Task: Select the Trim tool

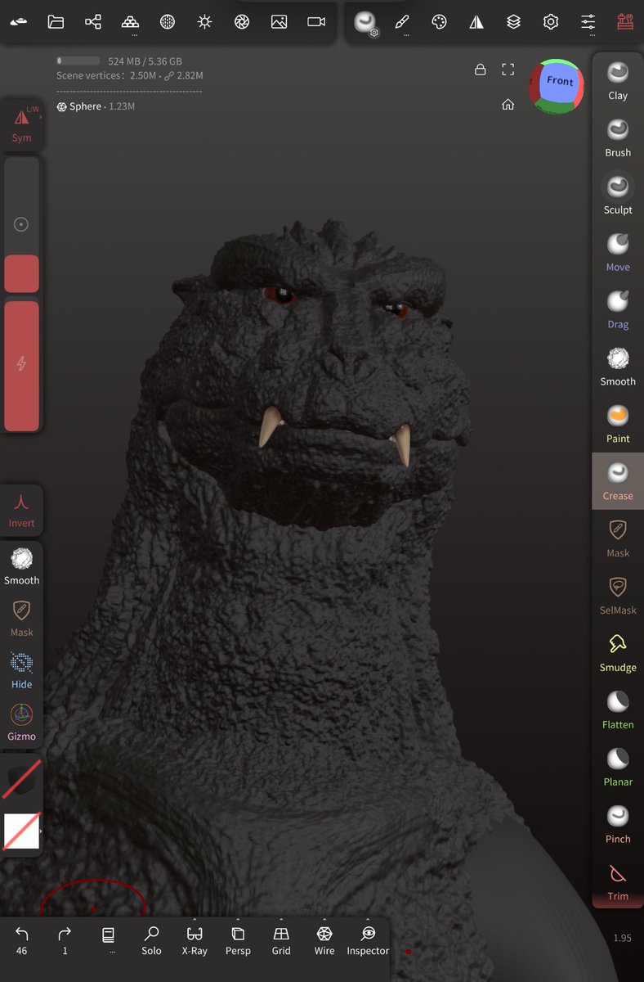Action: point(618,881)
